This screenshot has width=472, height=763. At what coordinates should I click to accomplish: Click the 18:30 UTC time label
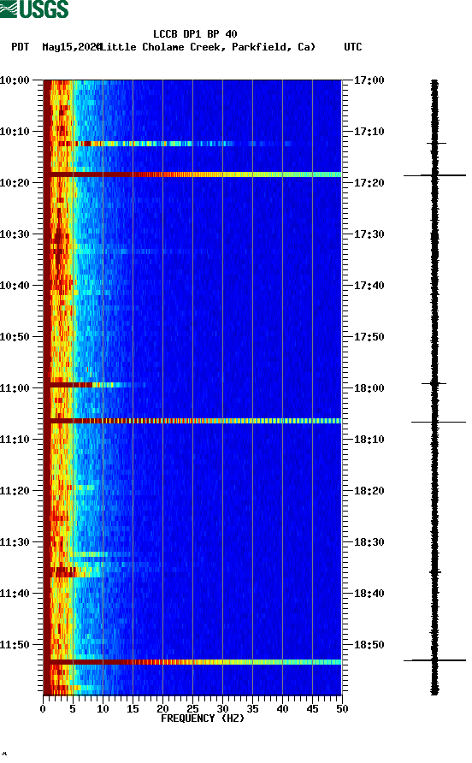369,542
